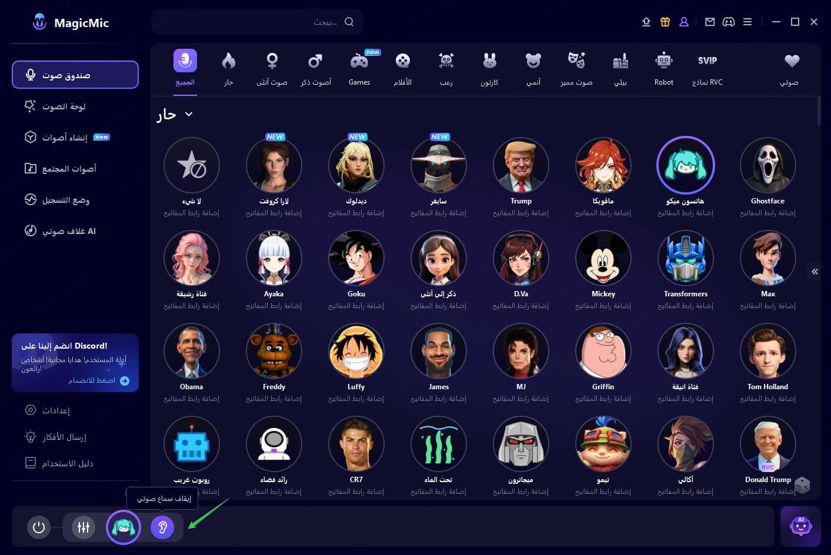This screenshot has height=555, width=831.
Task: Open the user account icon
Action: click(684, 22)
